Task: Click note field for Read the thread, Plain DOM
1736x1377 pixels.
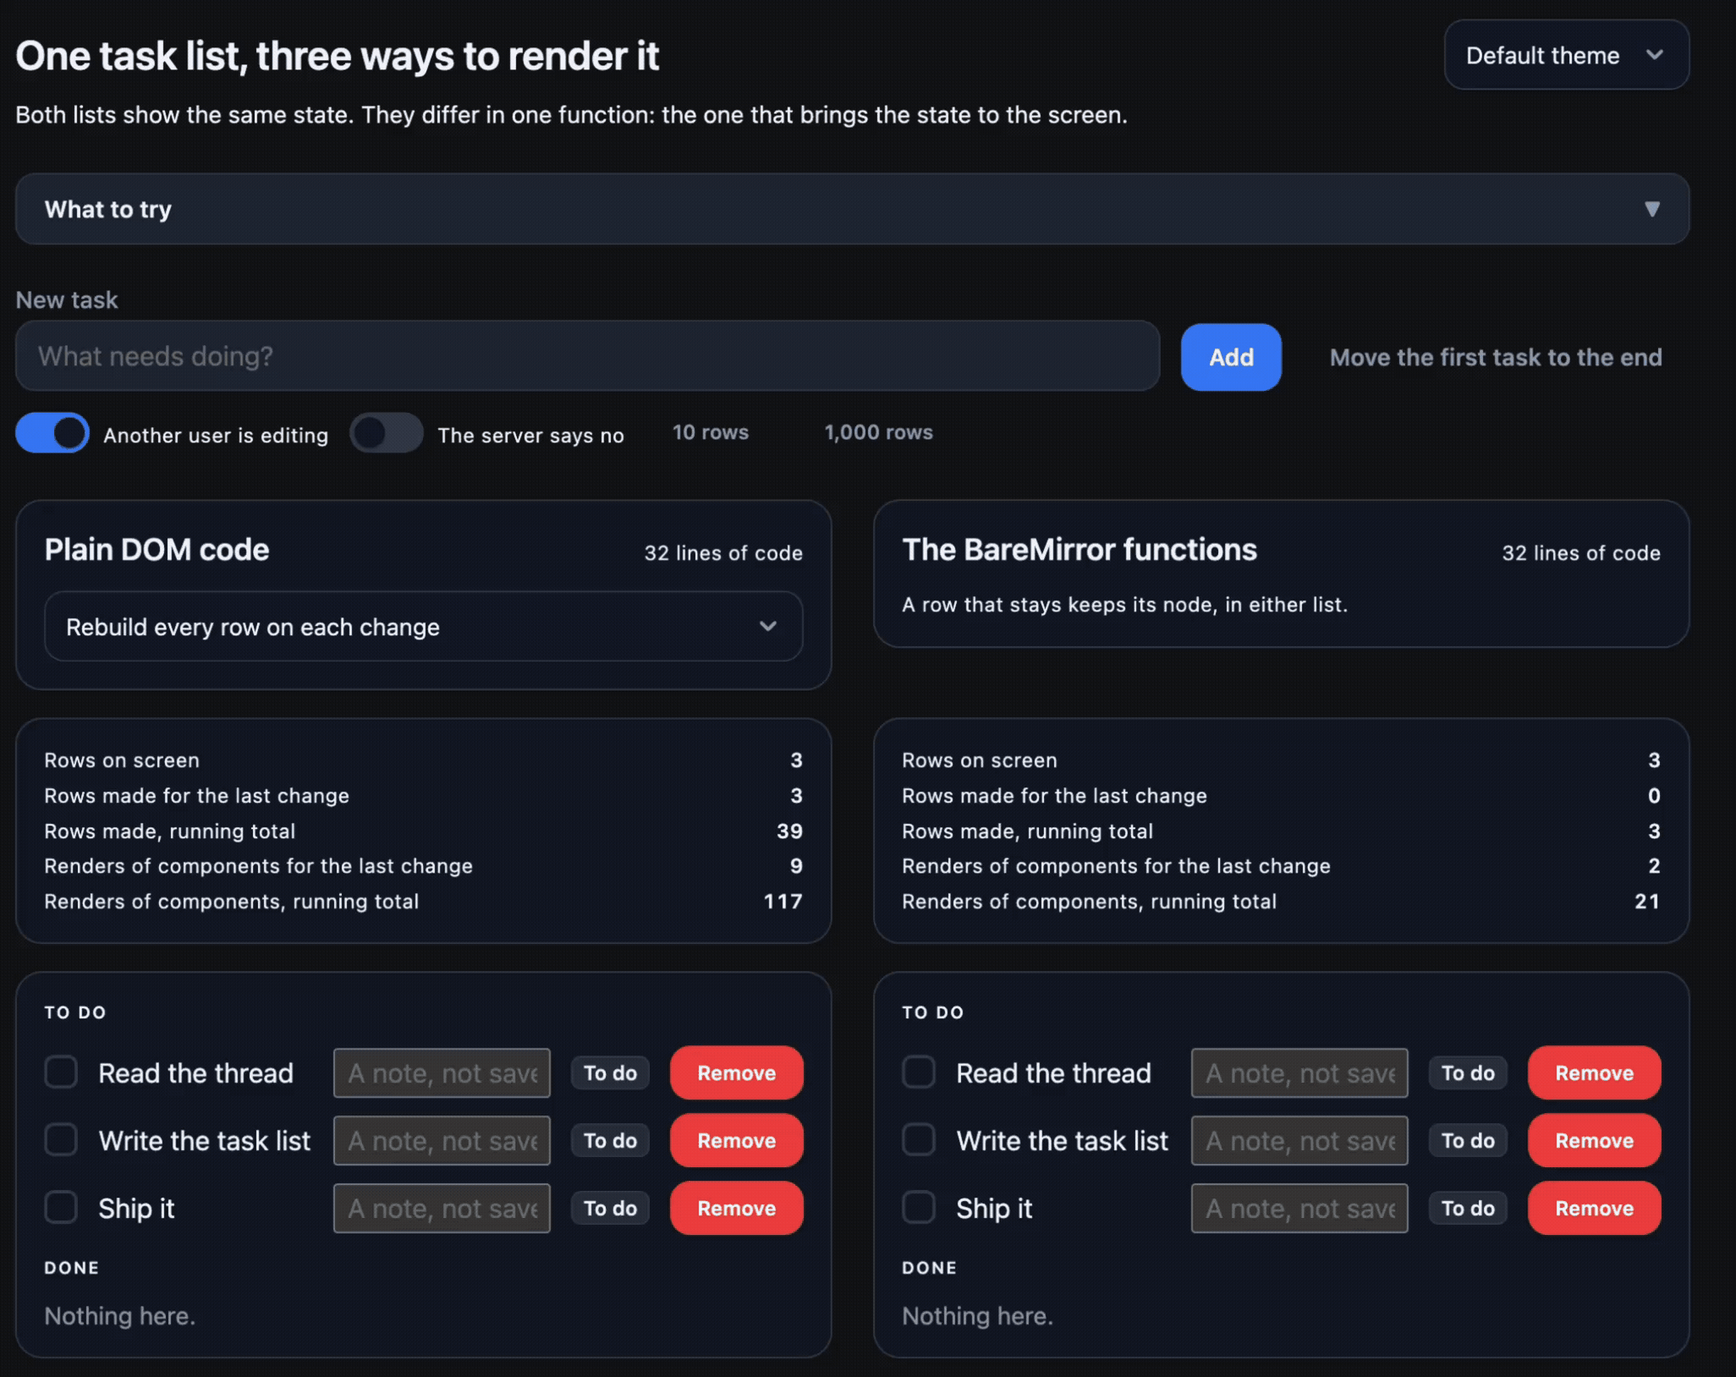Action: pos(442,1073)
